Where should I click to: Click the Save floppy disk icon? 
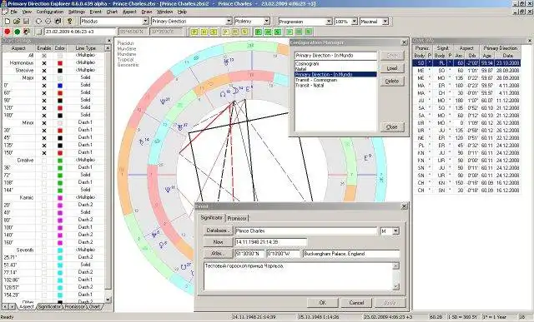pos(26,21)
